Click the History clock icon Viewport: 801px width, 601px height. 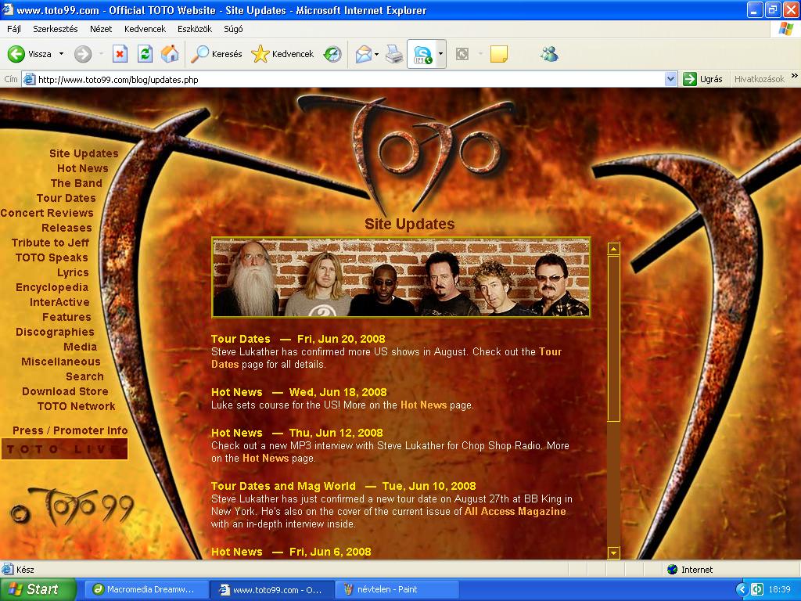332,54
